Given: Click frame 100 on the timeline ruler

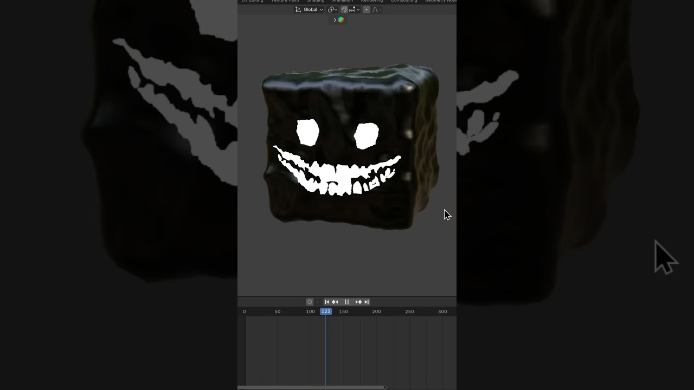Looking at the screenshot, I should coord(310,311).
